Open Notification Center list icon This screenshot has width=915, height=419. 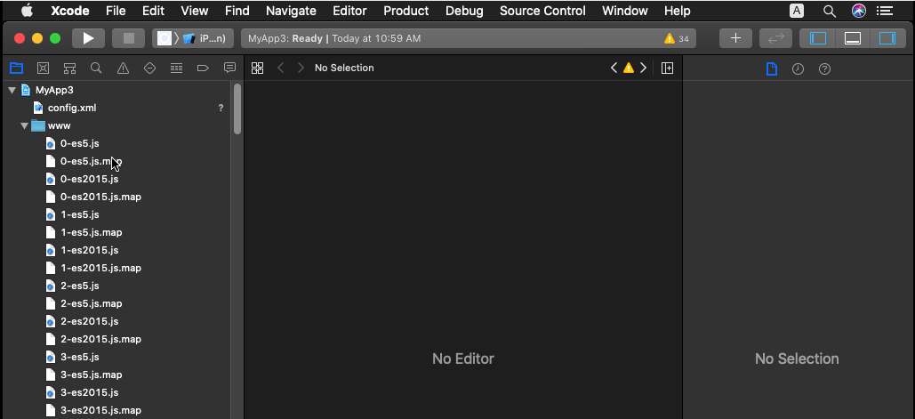(x=886, y=11)
